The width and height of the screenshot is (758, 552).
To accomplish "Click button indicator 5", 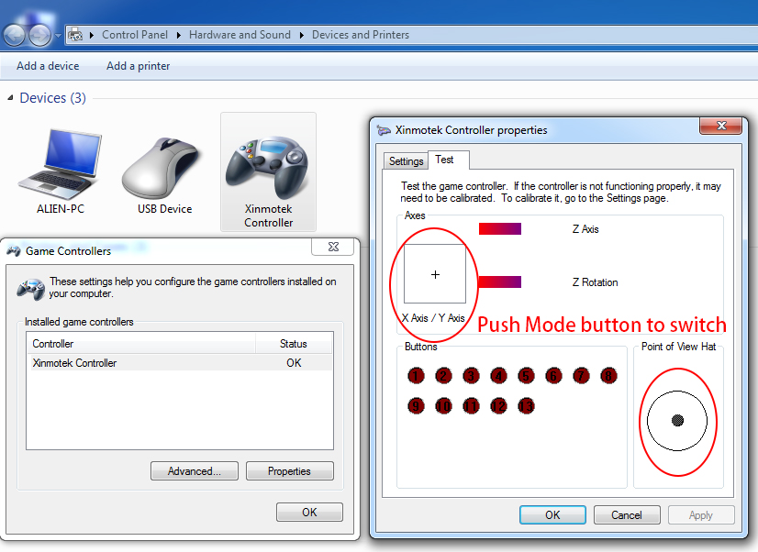I will click(526, 376).
